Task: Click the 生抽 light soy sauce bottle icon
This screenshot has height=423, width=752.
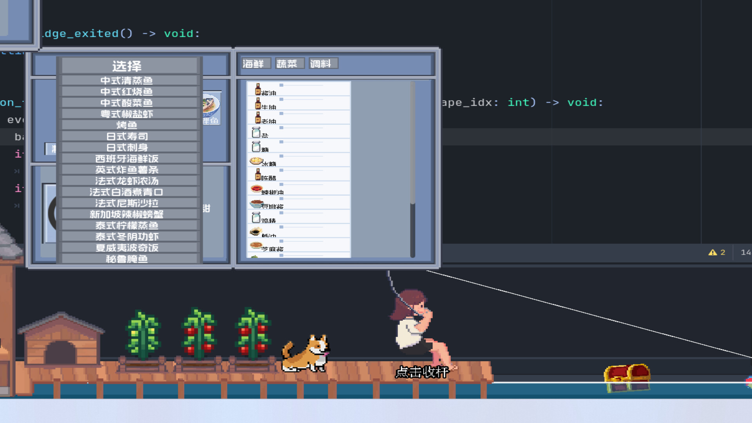Action: click(258, 103)
